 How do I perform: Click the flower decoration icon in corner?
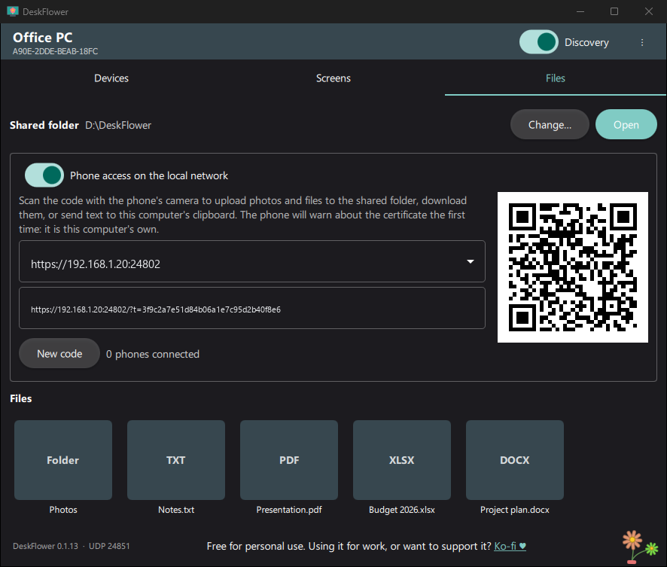point(640,547)
